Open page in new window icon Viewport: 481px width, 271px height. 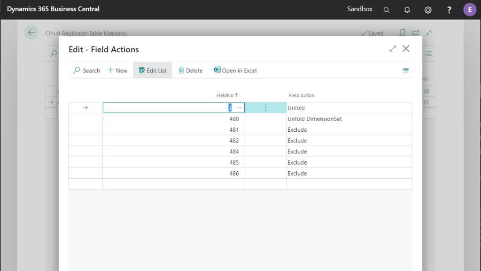point(415,32)
